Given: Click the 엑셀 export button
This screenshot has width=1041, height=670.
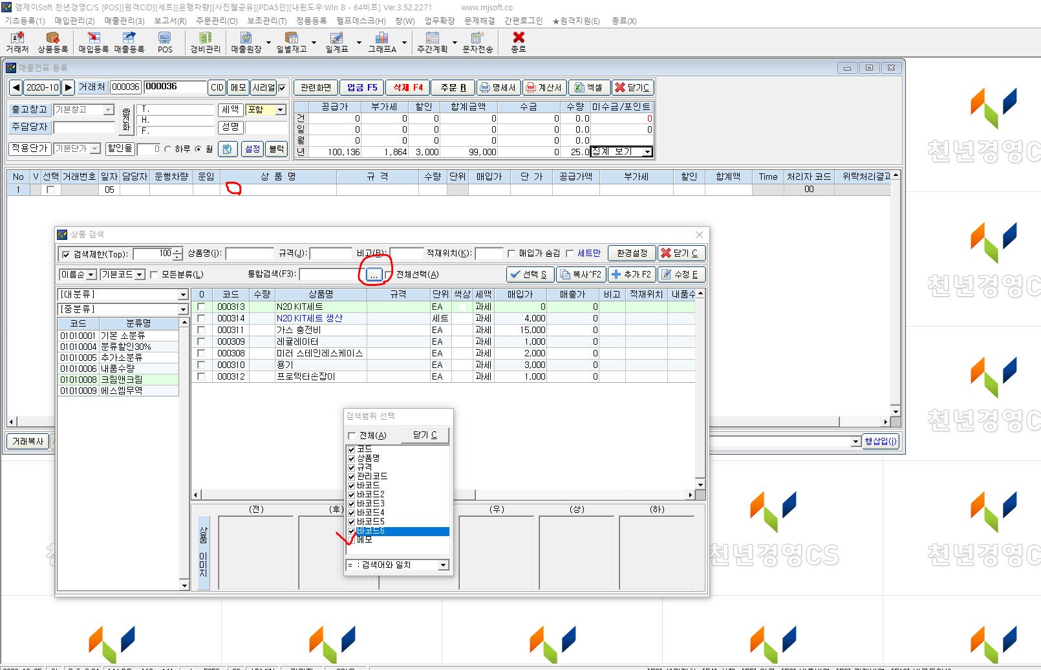Looking at the screenshot, I should [x=589, y=87].
